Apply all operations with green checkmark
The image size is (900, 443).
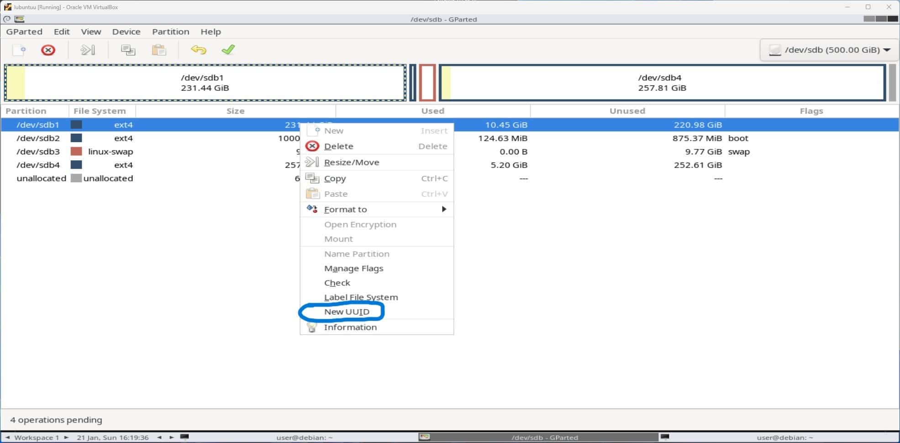228,50
